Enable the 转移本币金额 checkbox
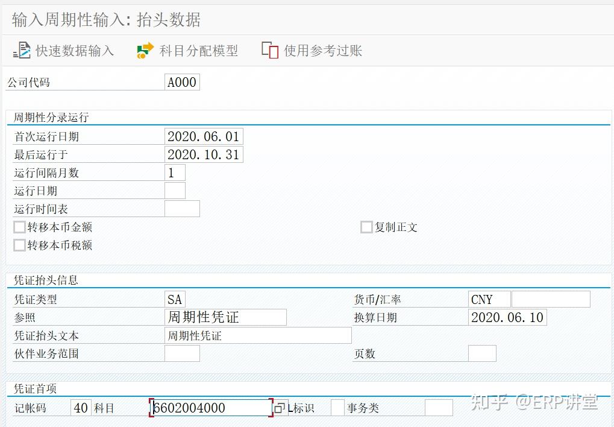Image resolution: width=614 pixels, height=427 pixels. (18, 227)
